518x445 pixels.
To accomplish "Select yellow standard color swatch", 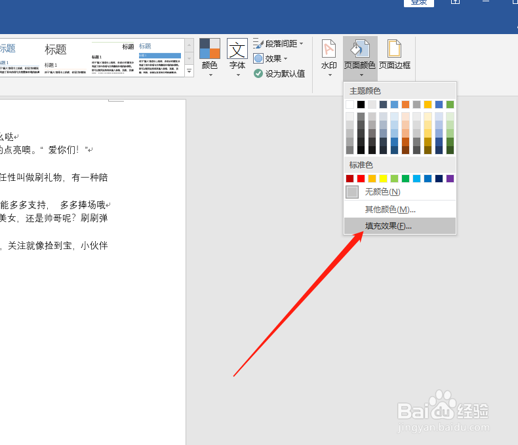I will [x=383, y=179].
